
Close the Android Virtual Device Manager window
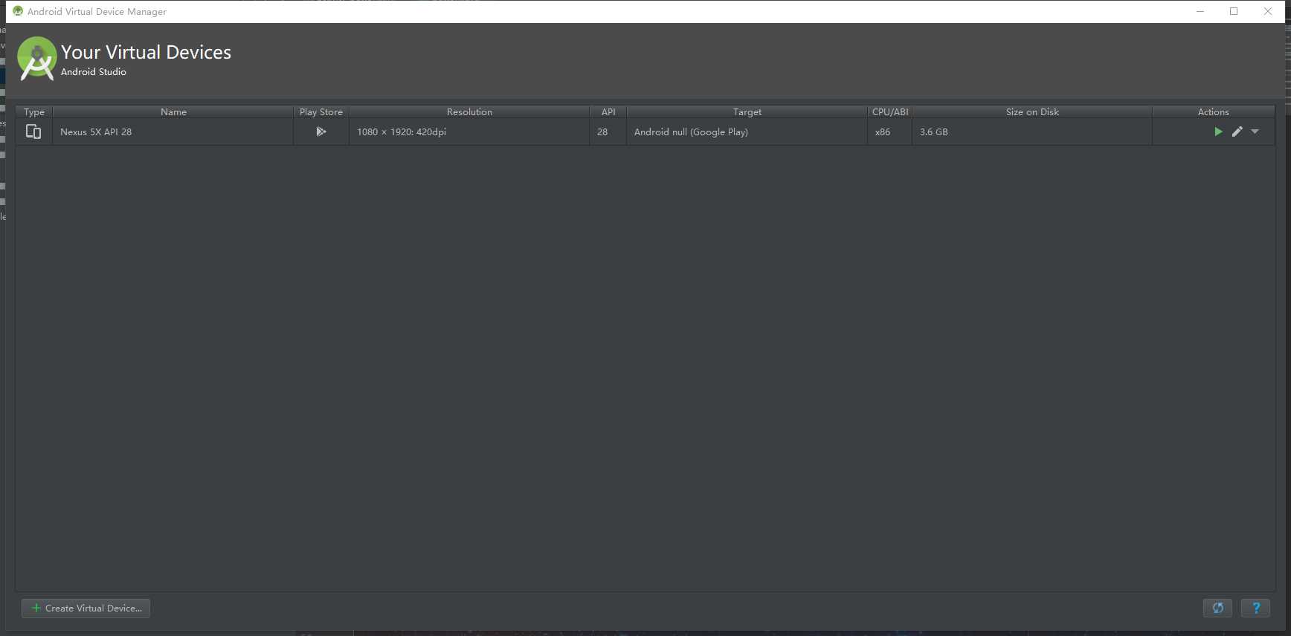[1268, 11]
